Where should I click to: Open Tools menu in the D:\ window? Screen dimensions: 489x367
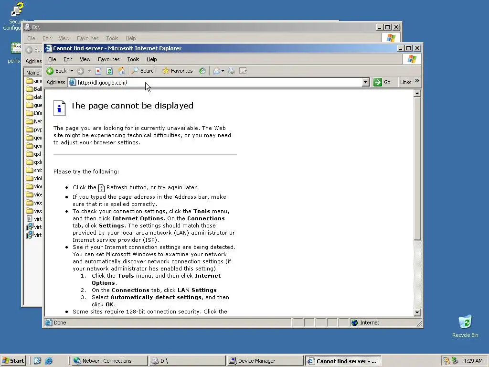(112, 38)
